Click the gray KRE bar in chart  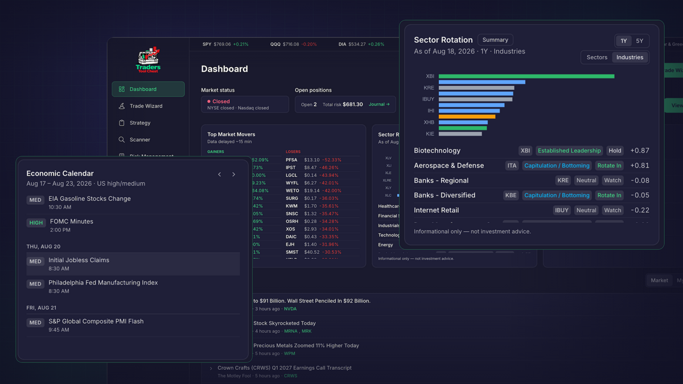(x=476, y=88)
